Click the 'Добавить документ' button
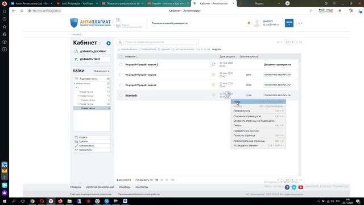Viewport: 364px width, 205px height. 92,51
